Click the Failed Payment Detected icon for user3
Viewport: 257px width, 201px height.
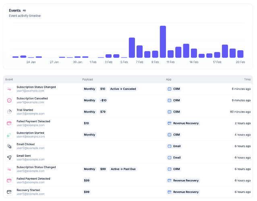coord(9,123)
